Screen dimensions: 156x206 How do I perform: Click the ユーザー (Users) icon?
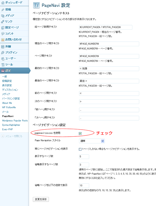pyautogui.click(x=3, y=59)
